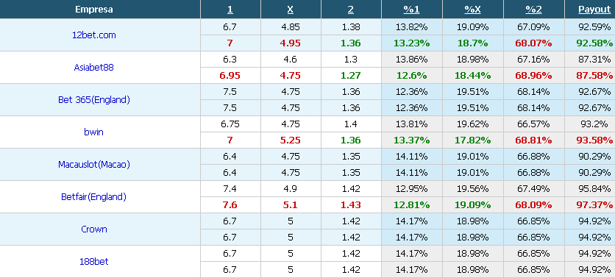Open the 188bet bookmaker link

pos(93,262)
